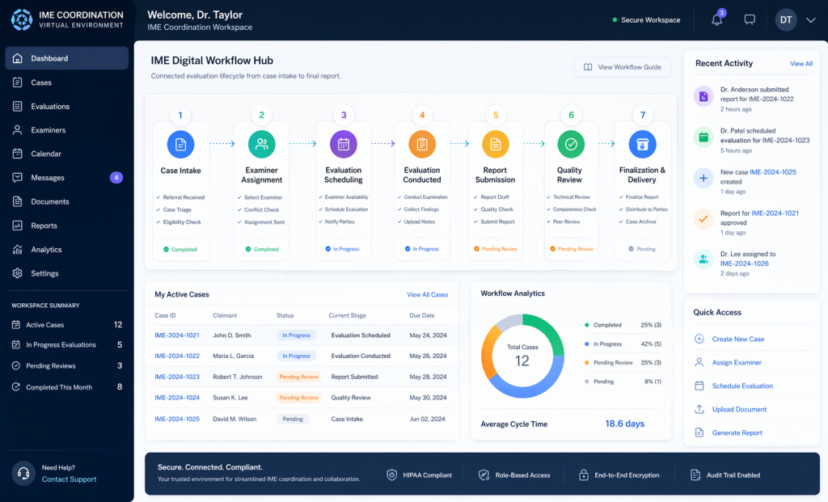This screenshot has height=502, width=828.
Task: Click the Case Intake step icon
Action: click(180, 144)
